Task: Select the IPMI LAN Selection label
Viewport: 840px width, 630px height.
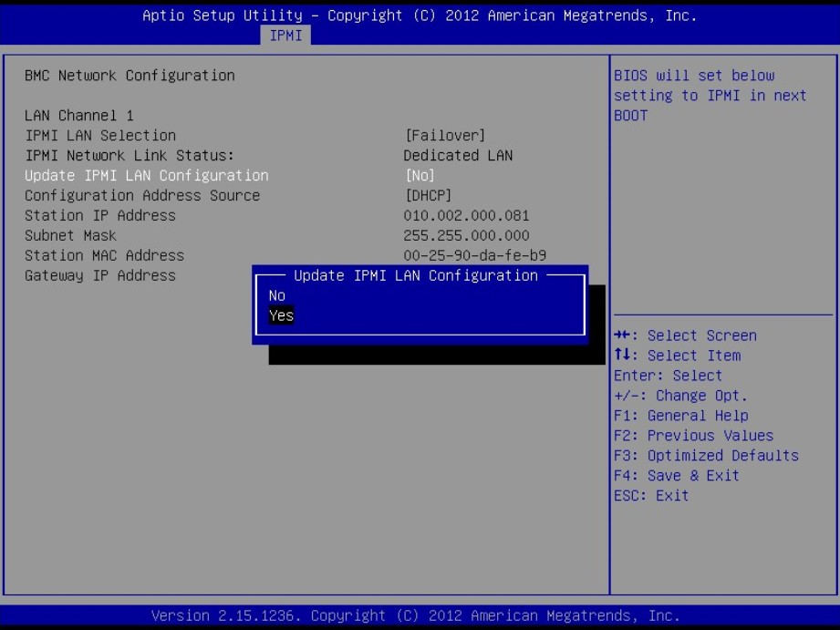Action: [x=100, y=135]
